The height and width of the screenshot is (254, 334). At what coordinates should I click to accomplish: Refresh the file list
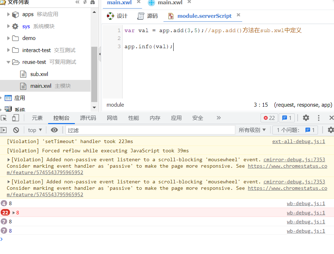coord(85,2)
